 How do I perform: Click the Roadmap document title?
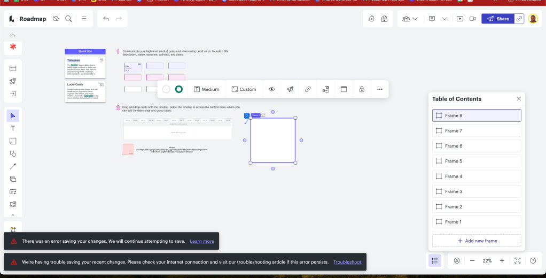33,19
